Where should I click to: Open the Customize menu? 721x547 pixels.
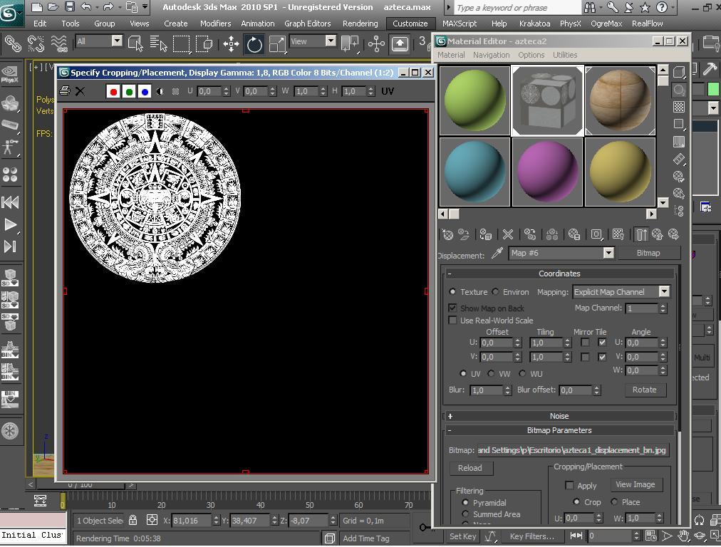point(410,24)
